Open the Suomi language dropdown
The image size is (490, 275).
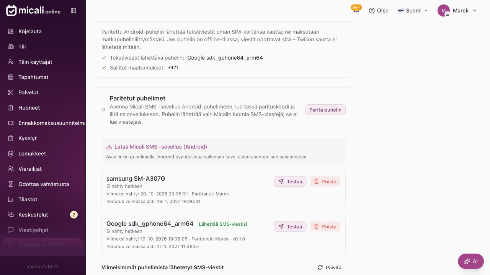[413, 11]
